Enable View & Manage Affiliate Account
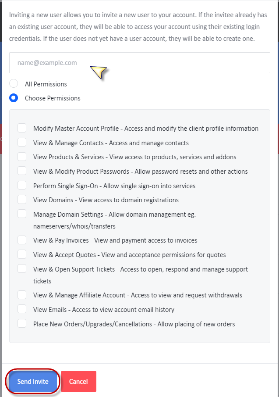 tap(22, 295)
